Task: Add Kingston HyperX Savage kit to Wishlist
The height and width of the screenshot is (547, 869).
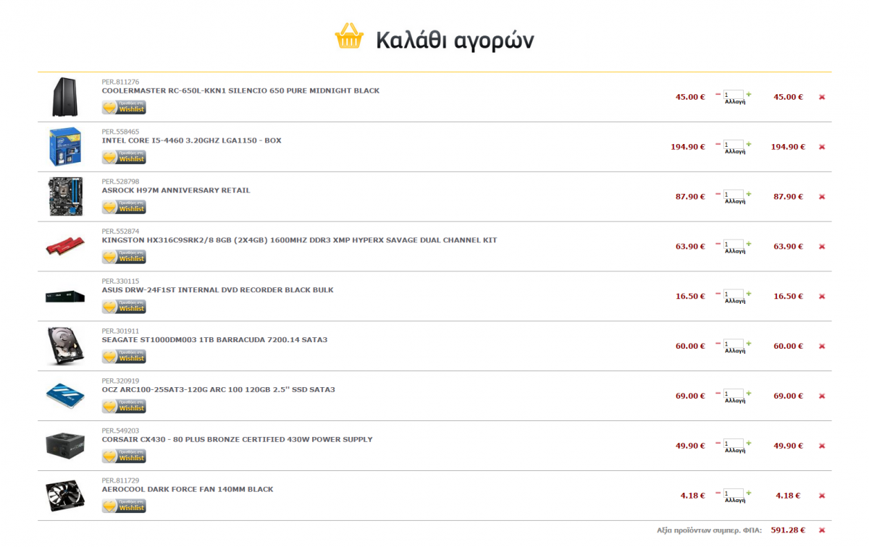Action: pyautogui.click(x=124, y=258)
